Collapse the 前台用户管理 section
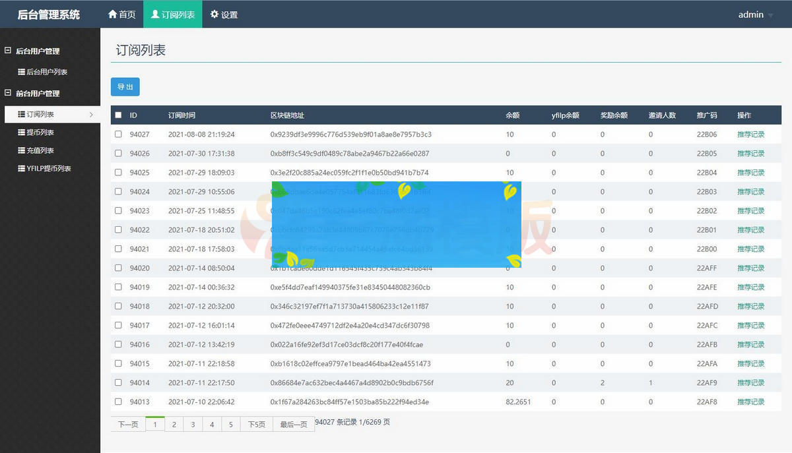792x453 pixels. pos(8,93)
